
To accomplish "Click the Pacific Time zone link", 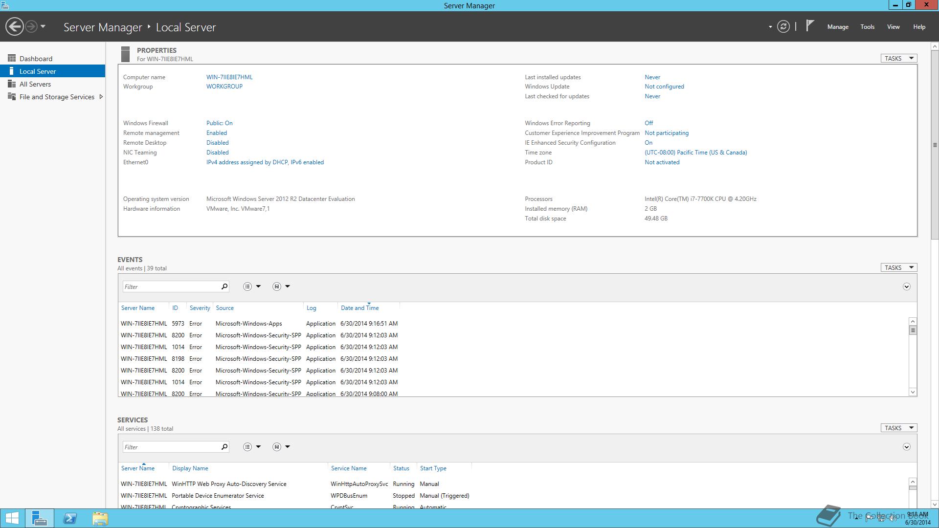I will 696,153.
